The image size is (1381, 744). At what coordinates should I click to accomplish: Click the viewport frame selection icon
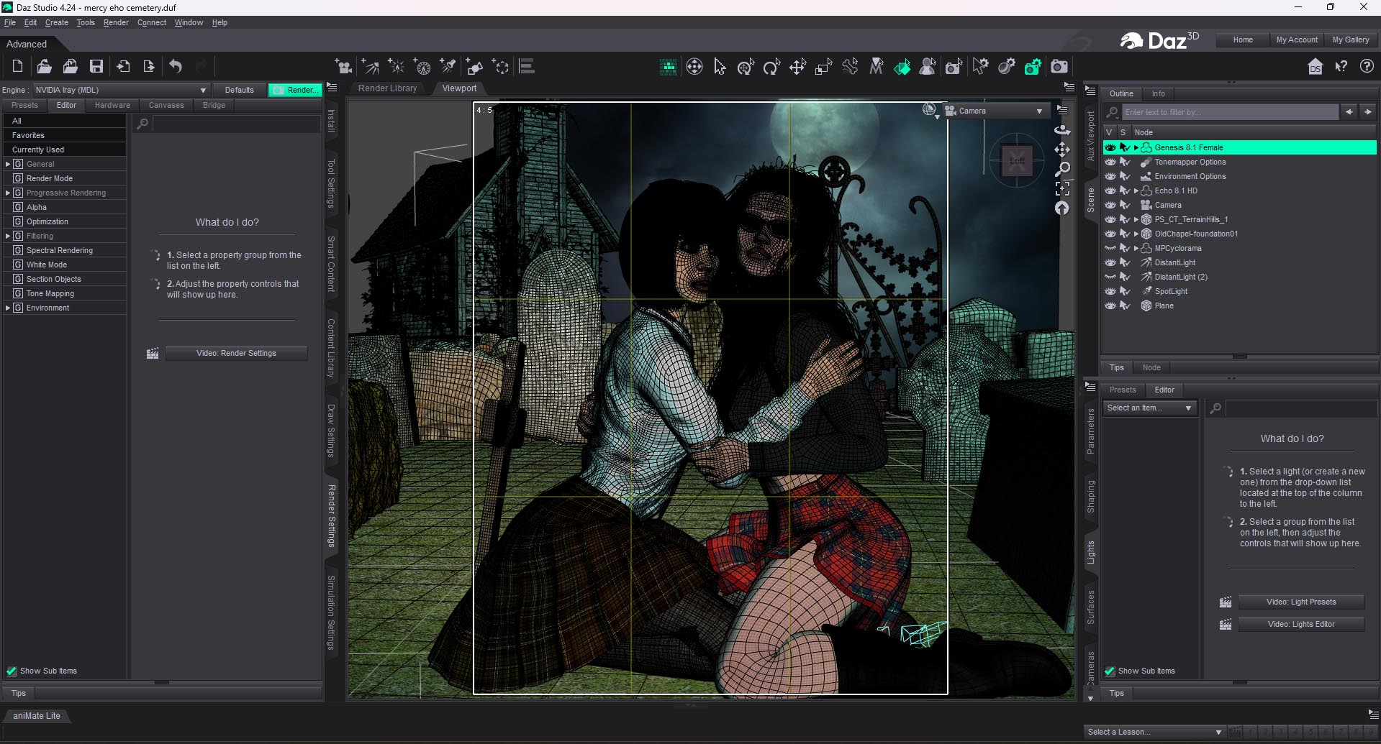click(x=1062, y=188)
